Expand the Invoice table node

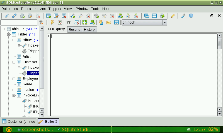tap(14, 90)
